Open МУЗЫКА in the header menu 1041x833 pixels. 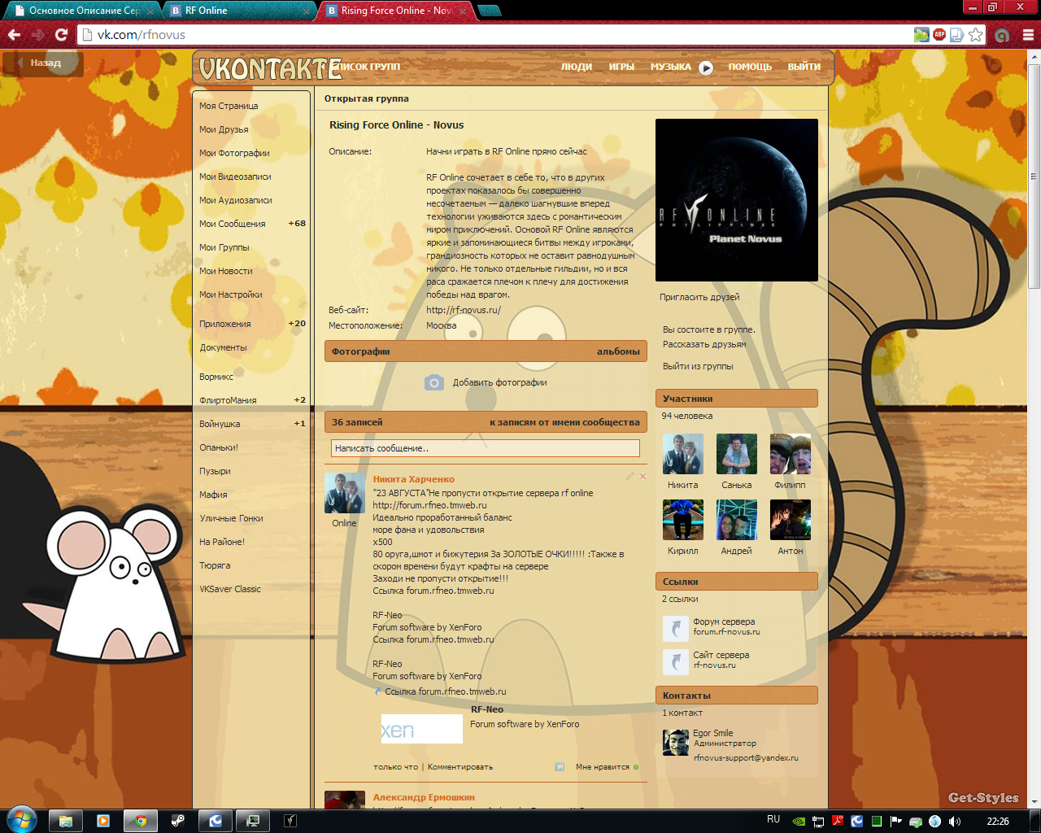671,67
